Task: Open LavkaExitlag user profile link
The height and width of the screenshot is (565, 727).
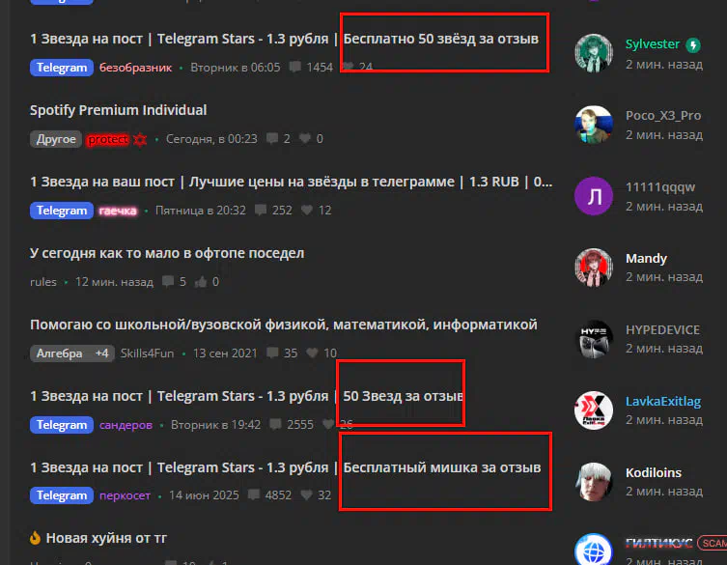Action: click(663, 401)
